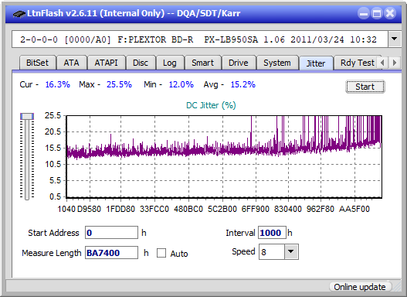Open the Disc tab
This screenshot has width=407, height=297.
tap(141, 63)
